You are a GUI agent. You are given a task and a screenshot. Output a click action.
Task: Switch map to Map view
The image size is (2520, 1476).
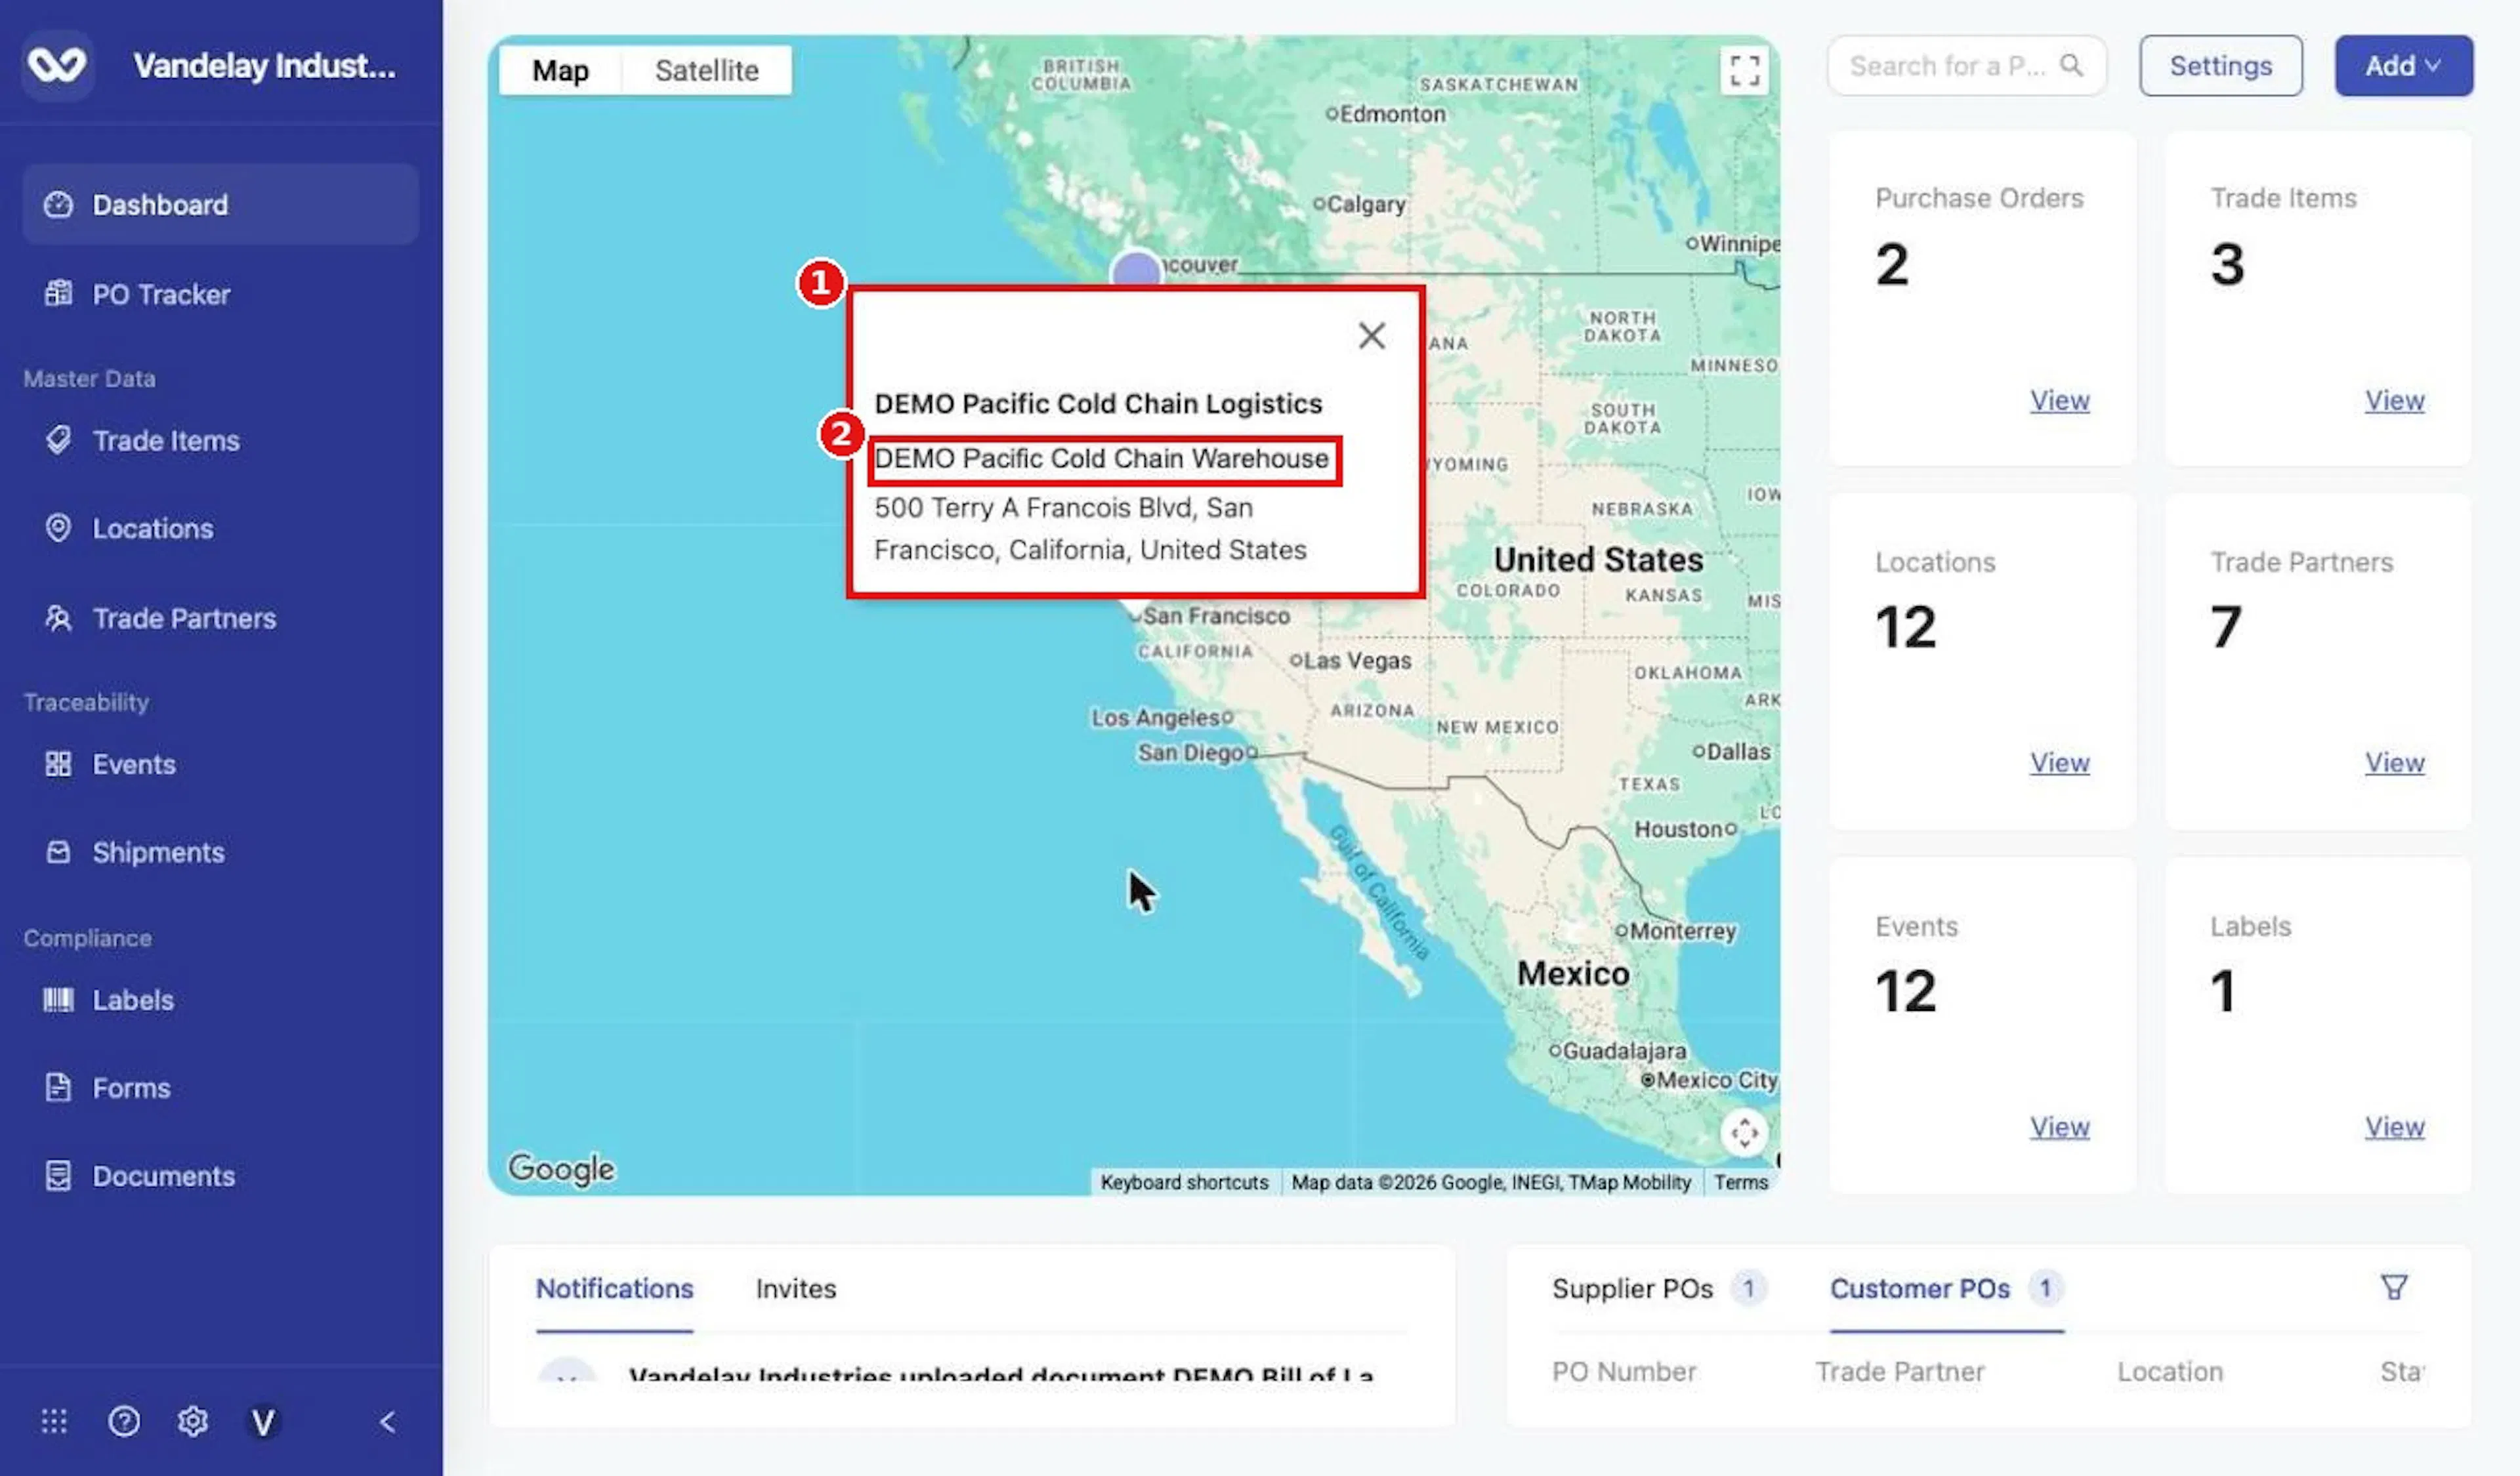560,70
